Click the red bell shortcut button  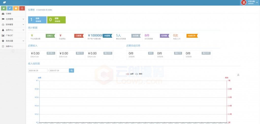[x=22, y=8]
